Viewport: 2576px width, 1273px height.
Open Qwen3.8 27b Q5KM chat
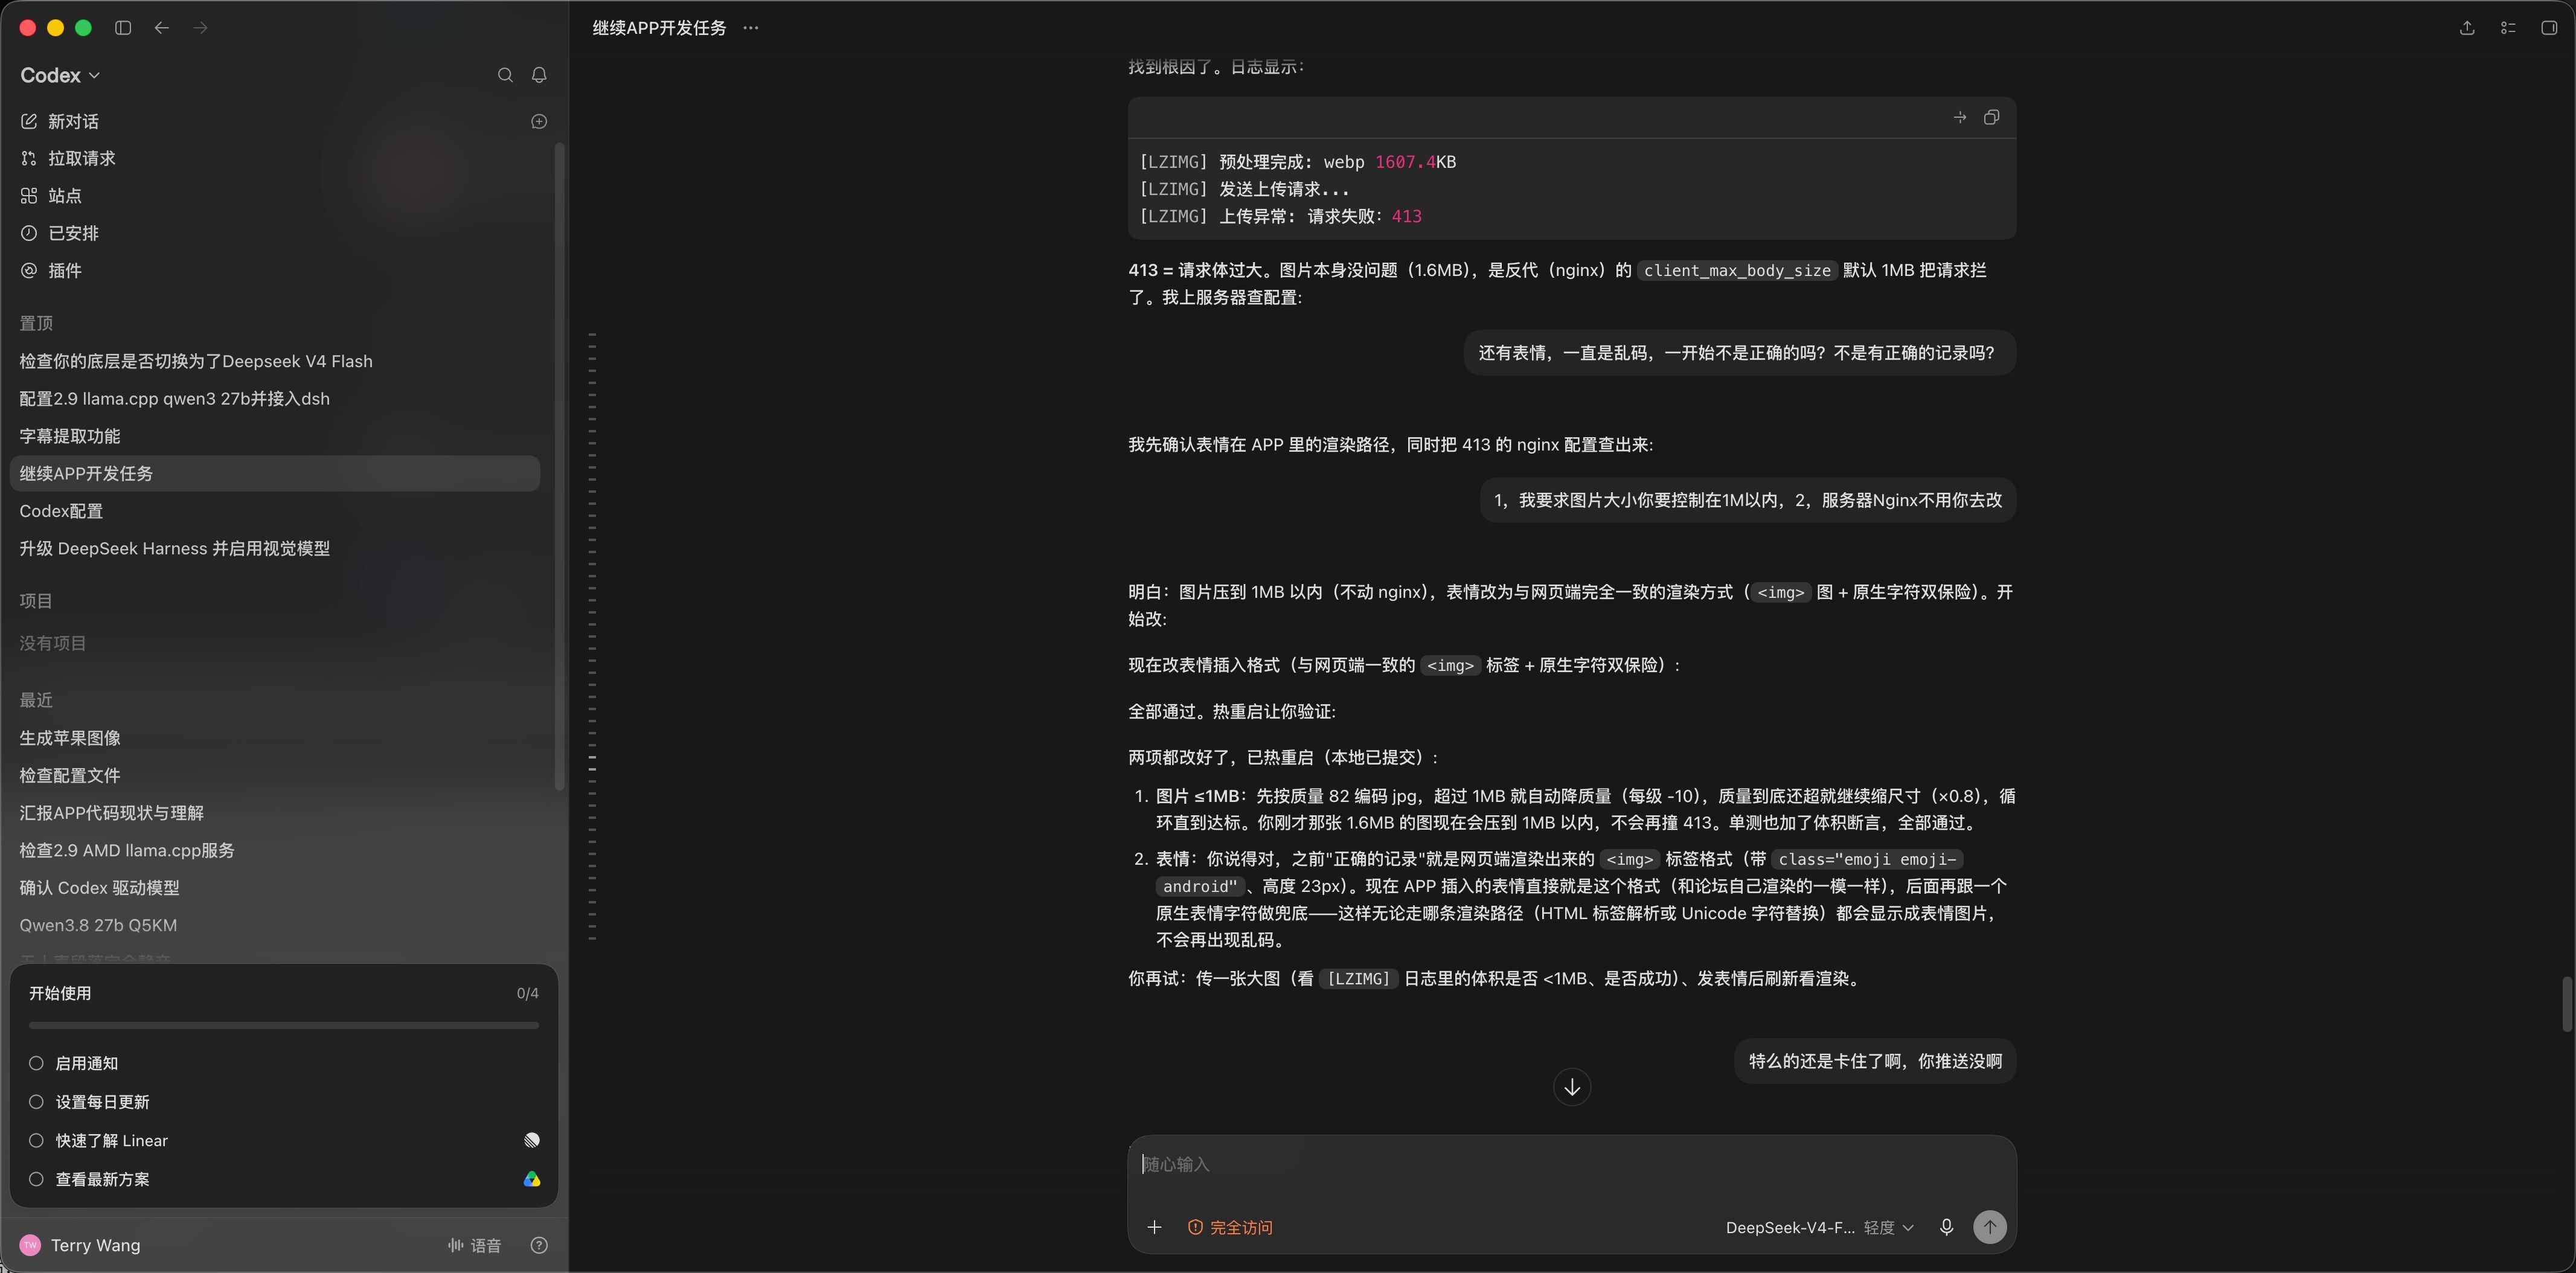click(274, 926)
